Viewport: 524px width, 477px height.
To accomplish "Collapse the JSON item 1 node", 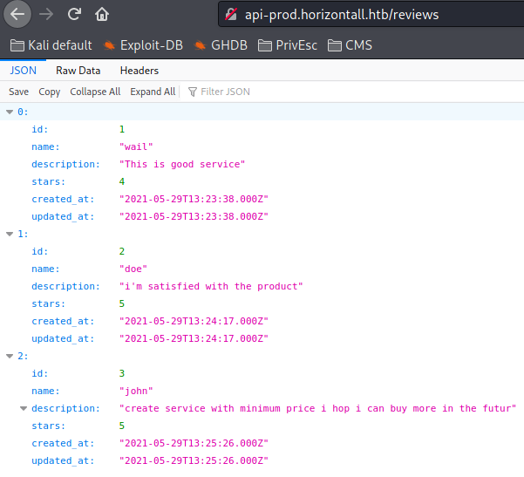I will 10,234.
